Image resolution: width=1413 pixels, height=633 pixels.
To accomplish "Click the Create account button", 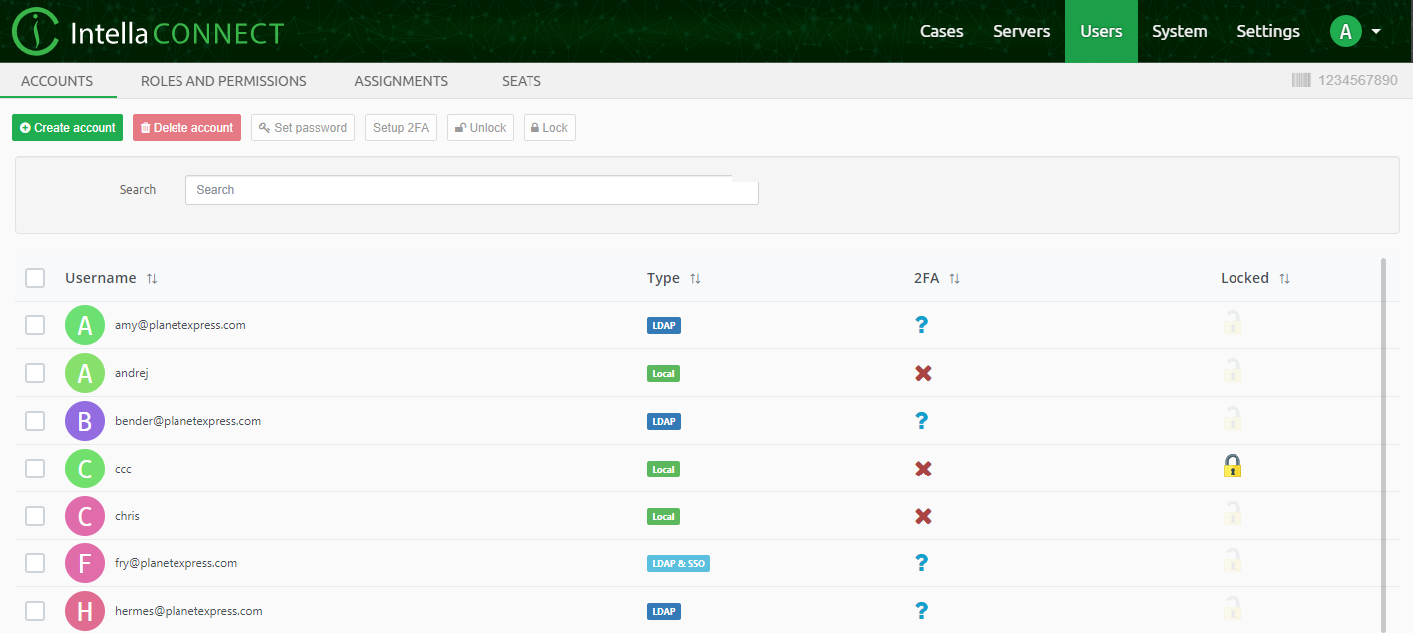I will pyautogui.click(x=67, y=127).
